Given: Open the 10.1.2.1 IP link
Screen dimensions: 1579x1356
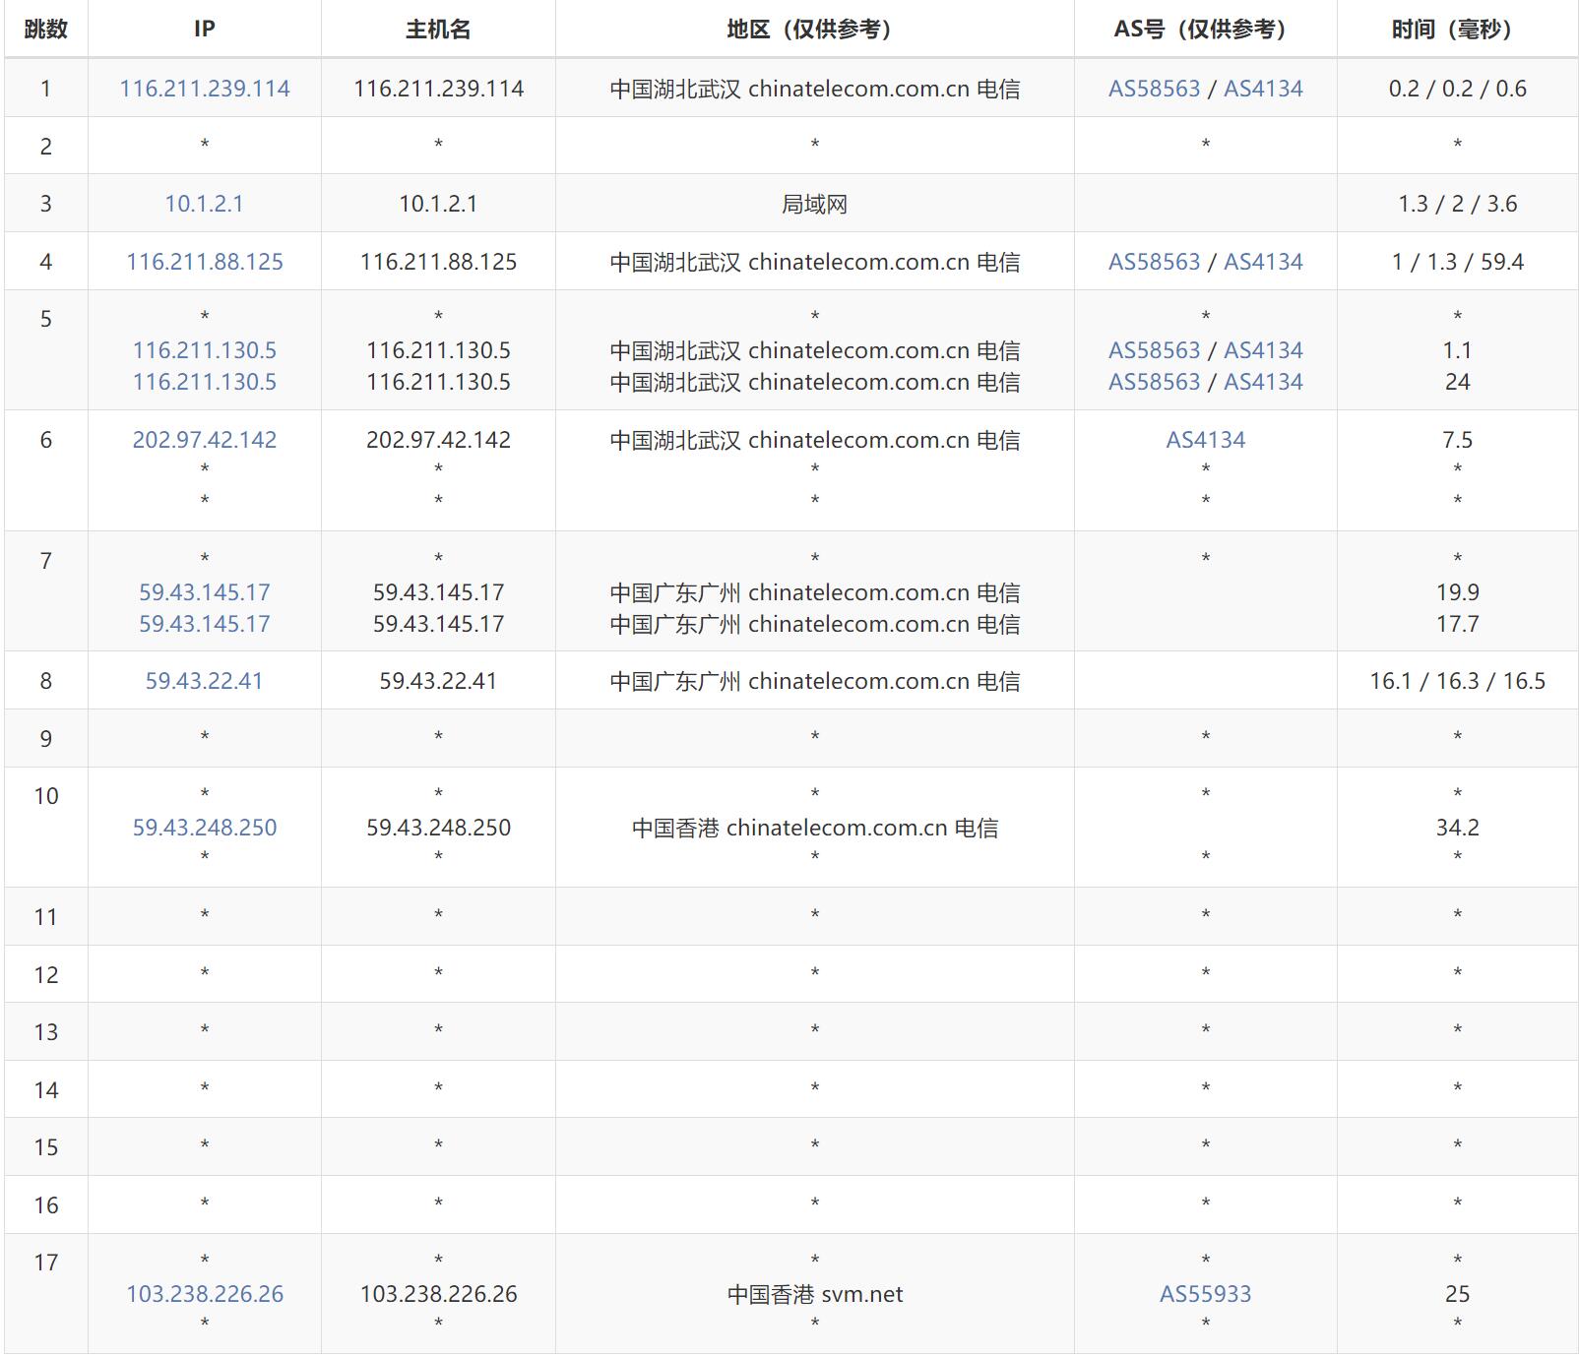Looking at the screenshot, I should pos(204,204).
